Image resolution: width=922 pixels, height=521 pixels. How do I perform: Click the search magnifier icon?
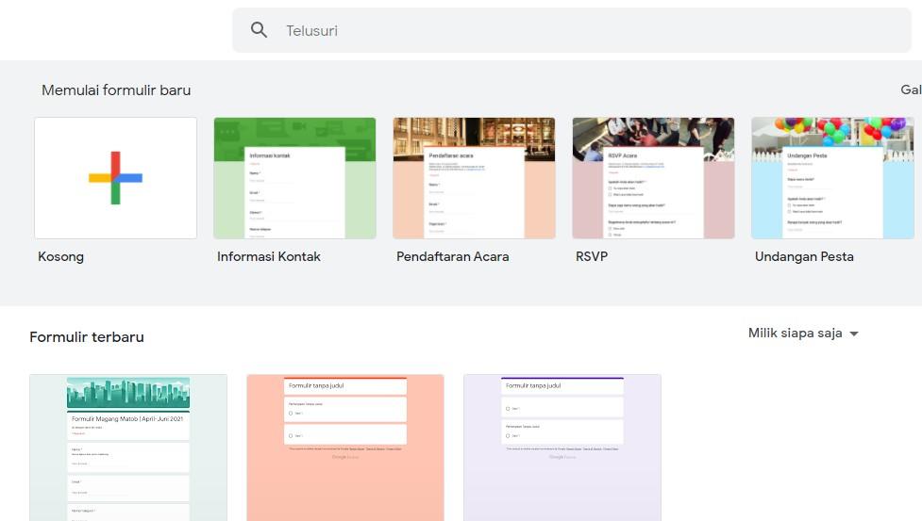[259, 30]
